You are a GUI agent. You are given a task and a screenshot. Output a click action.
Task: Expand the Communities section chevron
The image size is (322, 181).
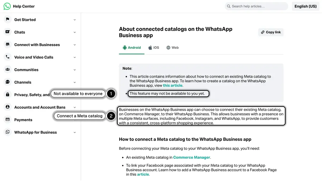click(75, 70)
